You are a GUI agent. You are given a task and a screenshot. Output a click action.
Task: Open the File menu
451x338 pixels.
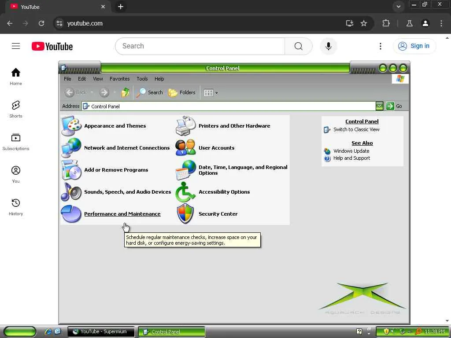click(x=67, y=79)
